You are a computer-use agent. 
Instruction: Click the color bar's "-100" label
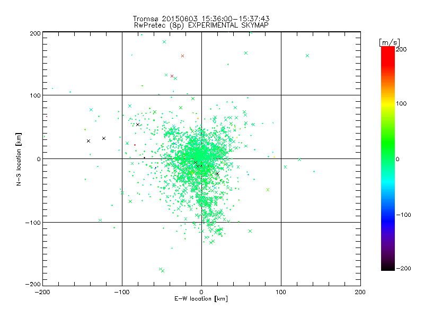tap(403, 215)
